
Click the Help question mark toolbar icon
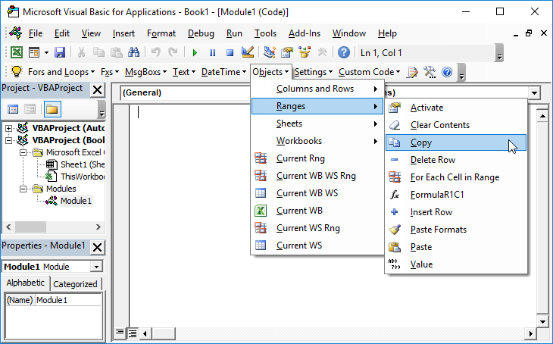(x=344, y=52)
